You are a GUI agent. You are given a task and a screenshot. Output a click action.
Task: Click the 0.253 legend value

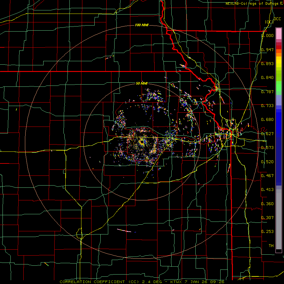(x=267, y=232)
